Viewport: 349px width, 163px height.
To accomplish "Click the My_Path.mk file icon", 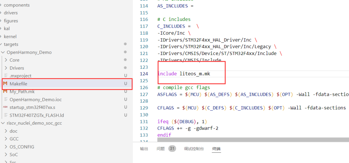I will tap(5, 92).
